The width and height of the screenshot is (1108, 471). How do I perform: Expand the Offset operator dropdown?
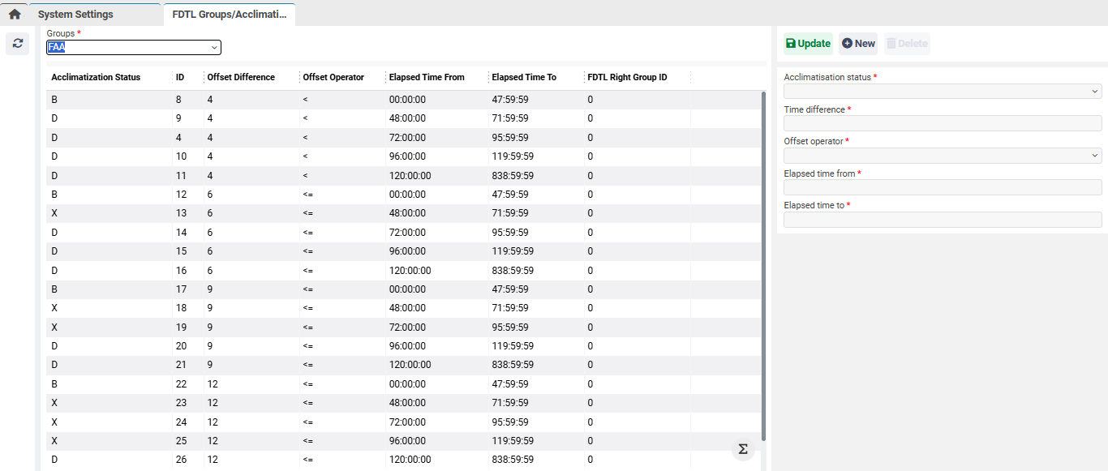[x=942, y=156]
